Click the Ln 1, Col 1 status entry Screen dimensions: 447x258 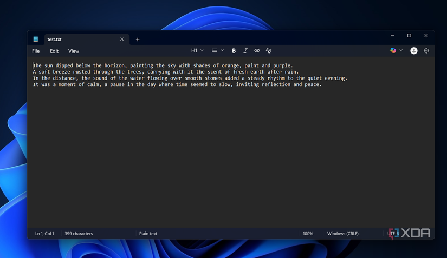44,234
